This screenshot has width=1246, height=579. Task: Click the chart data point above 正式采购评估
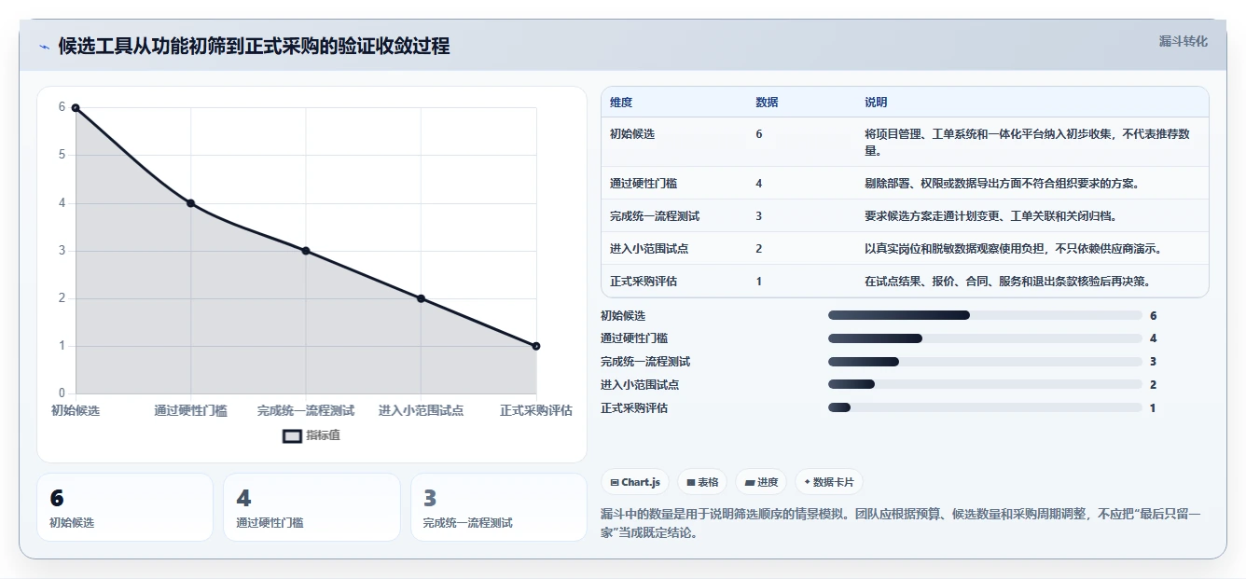click(536, 346)
